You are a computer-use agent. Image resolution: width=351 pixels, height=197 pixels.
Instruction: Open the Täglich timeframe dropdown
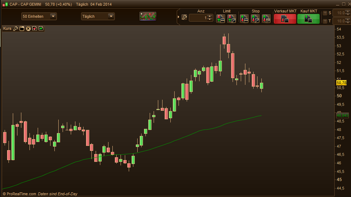98,16
